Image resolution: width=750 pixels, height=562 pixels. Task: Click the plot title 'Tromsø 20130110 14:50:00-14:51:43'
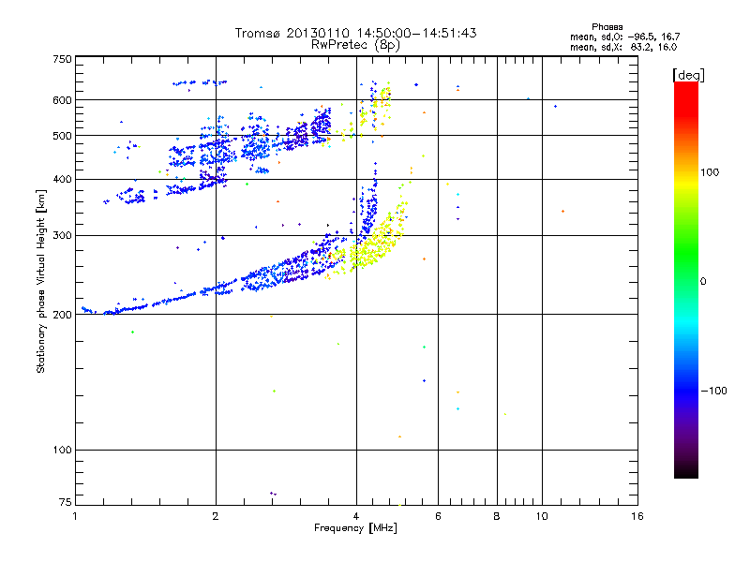pos(355,33)
